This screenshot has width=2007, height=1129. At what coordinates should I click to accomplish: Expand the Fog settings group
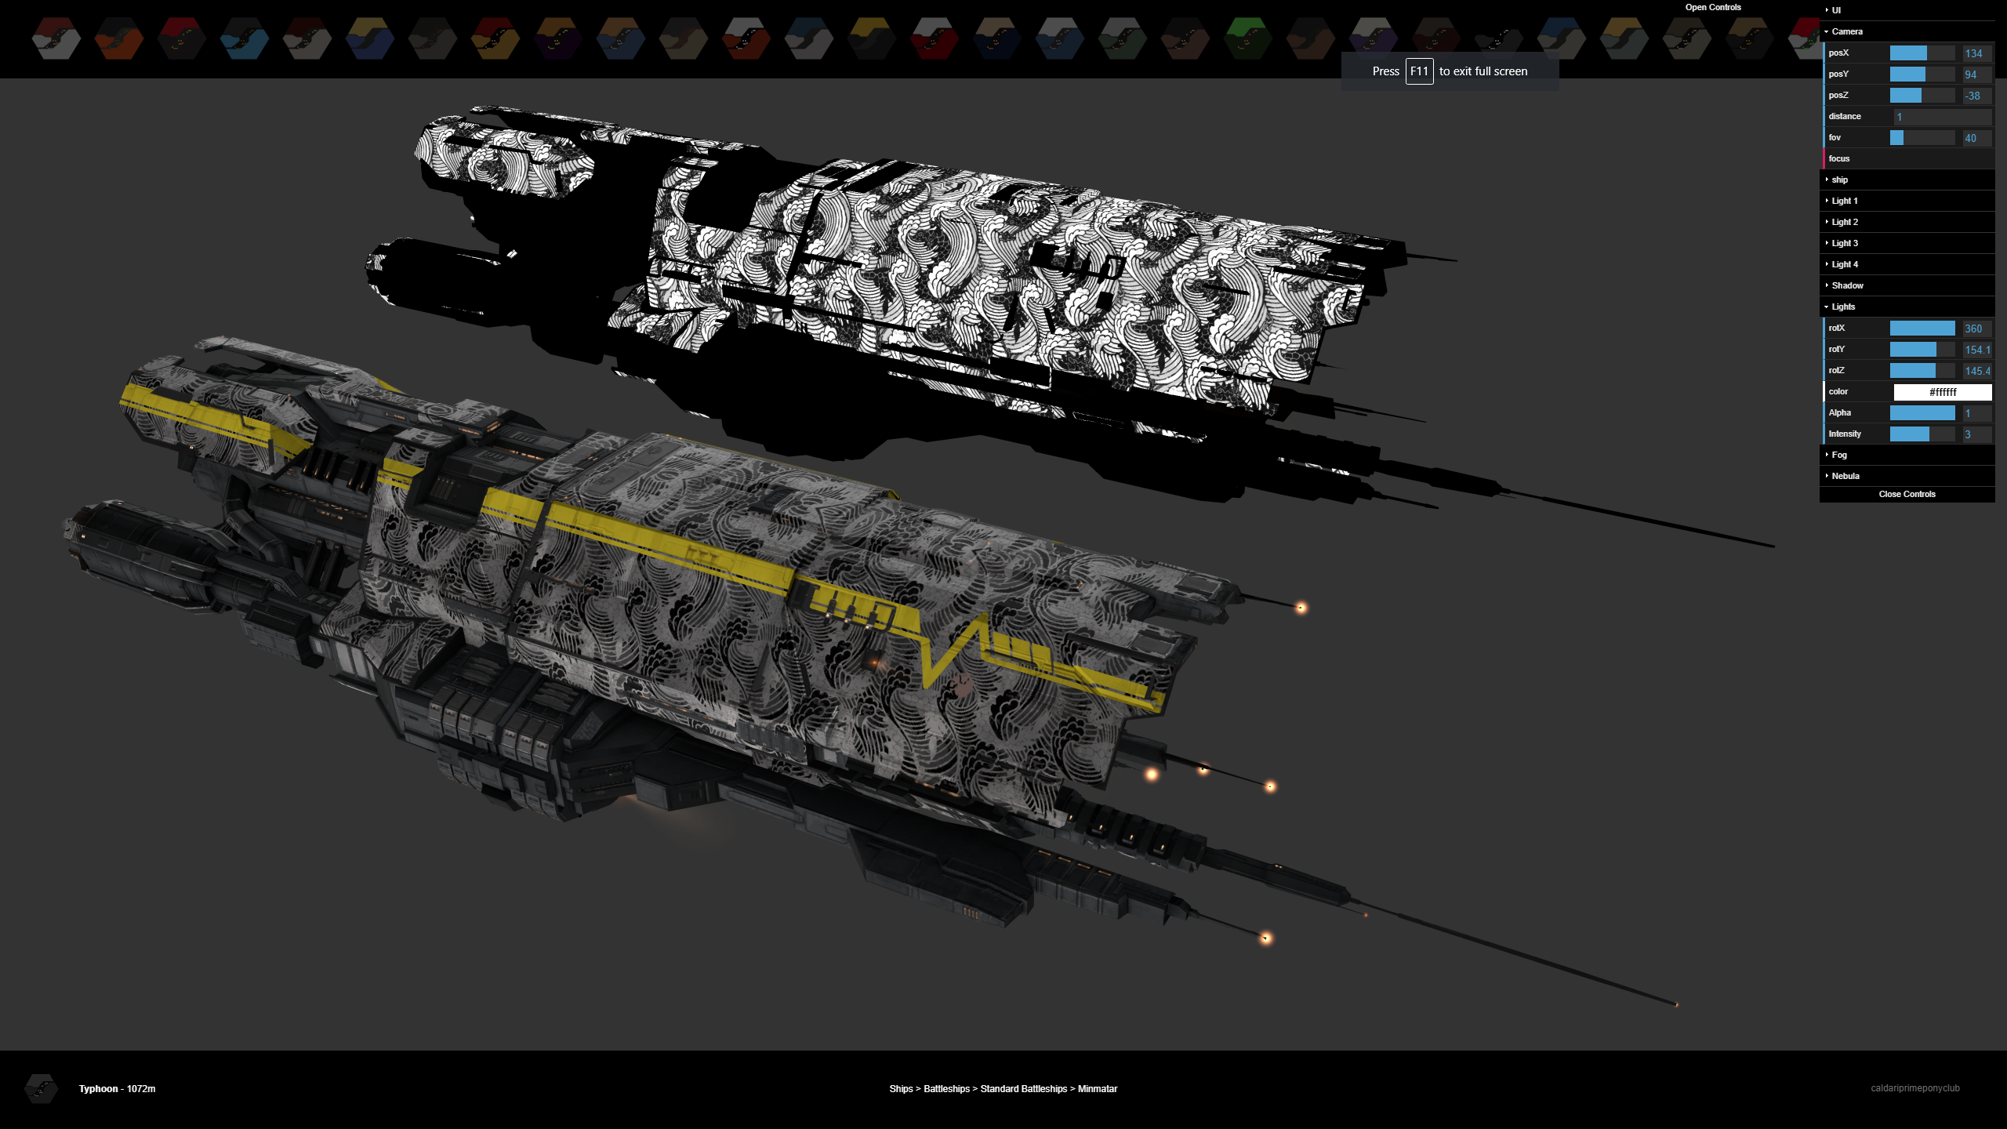coord(1839,455)
